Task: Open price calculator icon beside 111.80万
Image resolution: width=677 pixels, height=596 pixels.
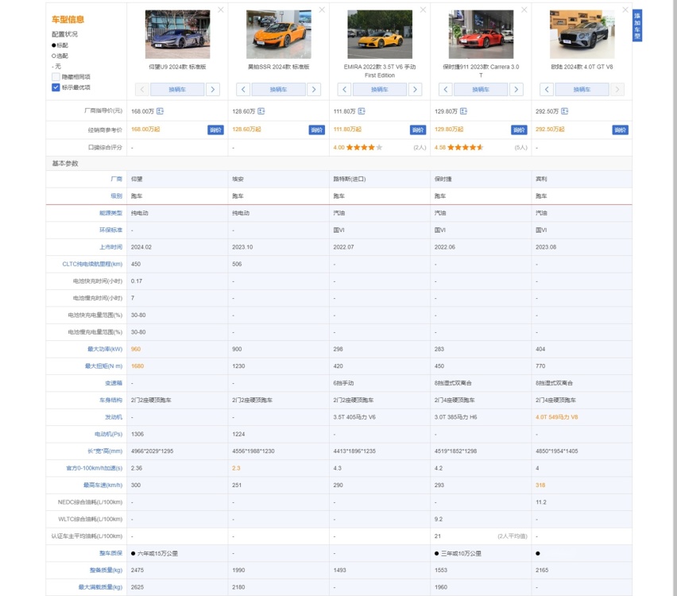Action: (x=362, y=111)
